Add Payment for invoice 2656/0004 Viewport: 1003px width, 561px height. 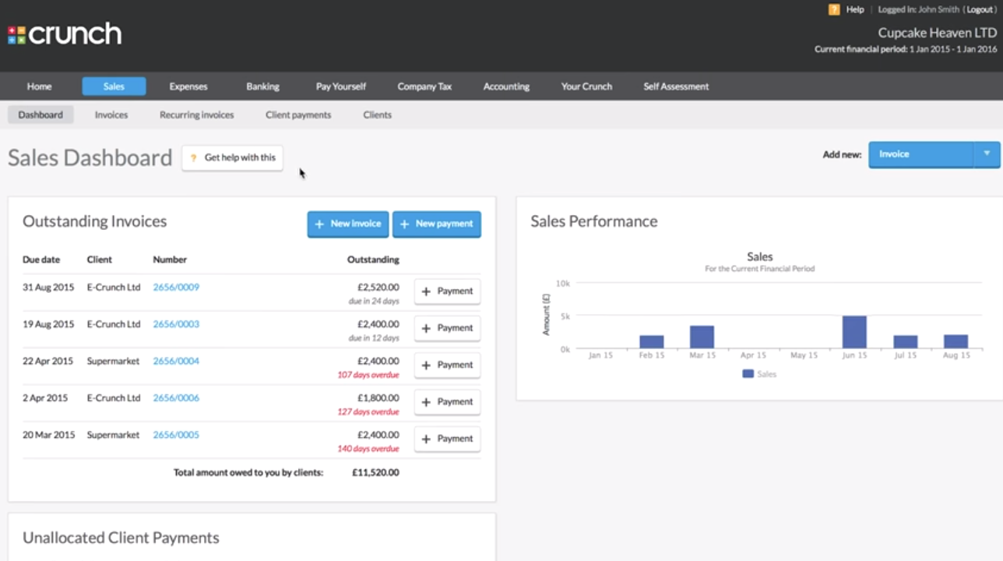pos(447,365)
